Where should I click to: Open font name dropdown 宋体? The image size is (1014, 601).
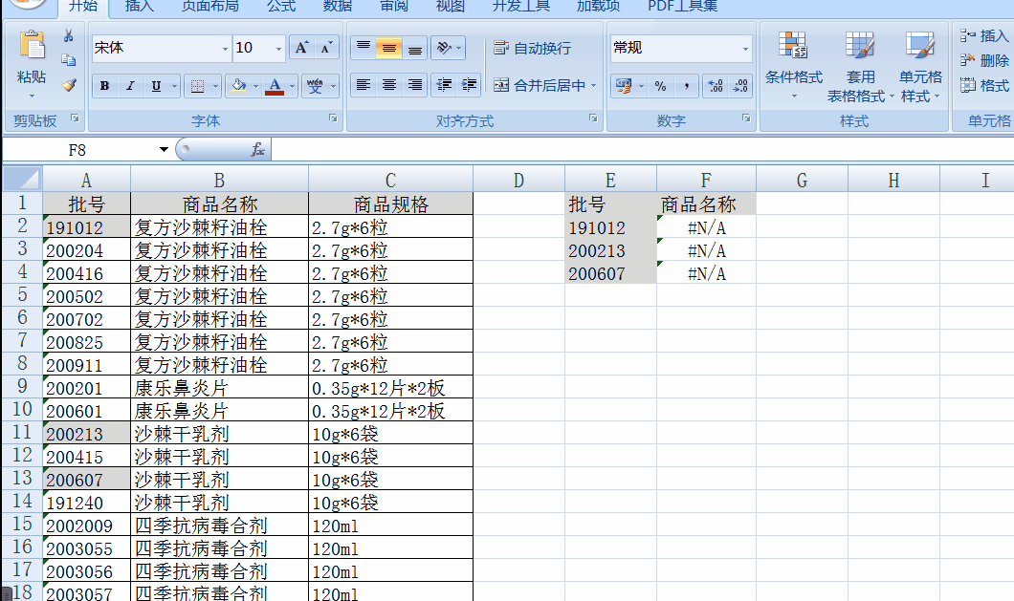pos(225,49)
